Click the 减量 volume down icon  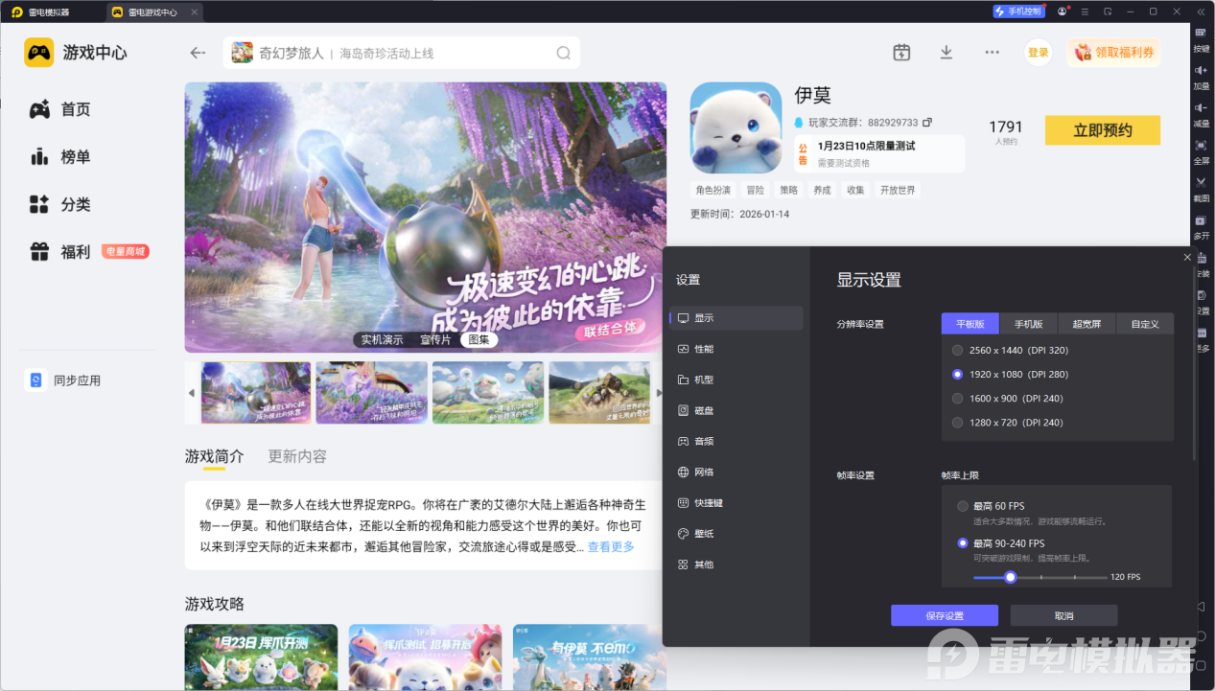1201,109
